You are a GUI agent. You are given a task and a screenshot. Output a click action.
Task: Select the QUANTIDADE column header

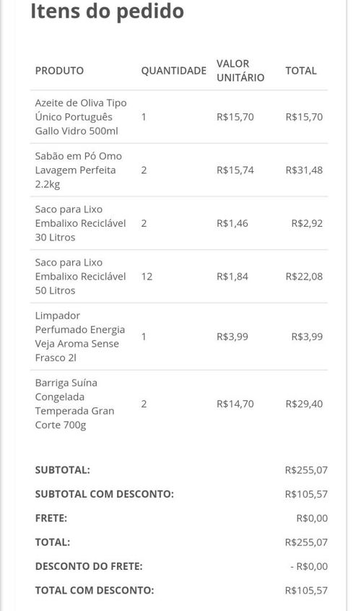(x=174, y=71)
